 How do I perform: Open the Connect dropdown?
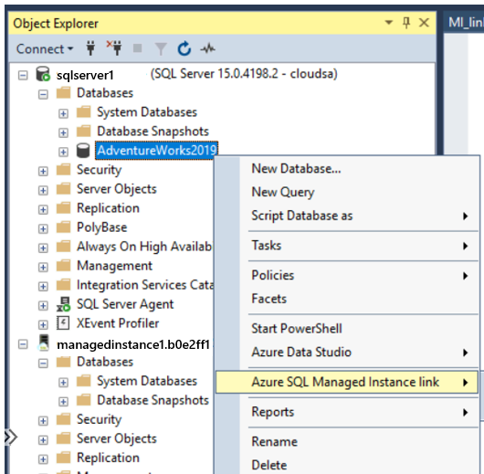click(x=45, y=48)
